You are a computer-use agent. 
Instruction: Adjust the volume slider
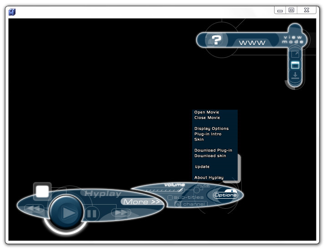point(164,190)
